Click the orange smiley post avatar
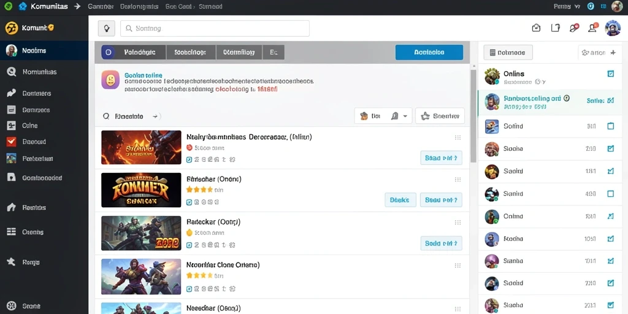 pos(110,80)
